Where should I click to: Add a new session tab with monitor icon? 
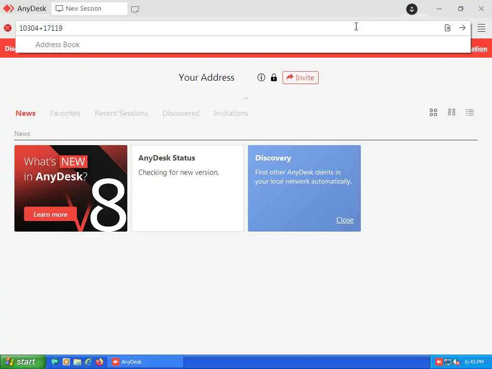click(x=135, y=9)
